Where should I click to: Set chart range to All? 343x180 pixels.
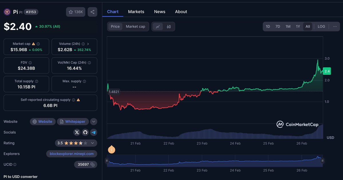(x=308, y=27)
